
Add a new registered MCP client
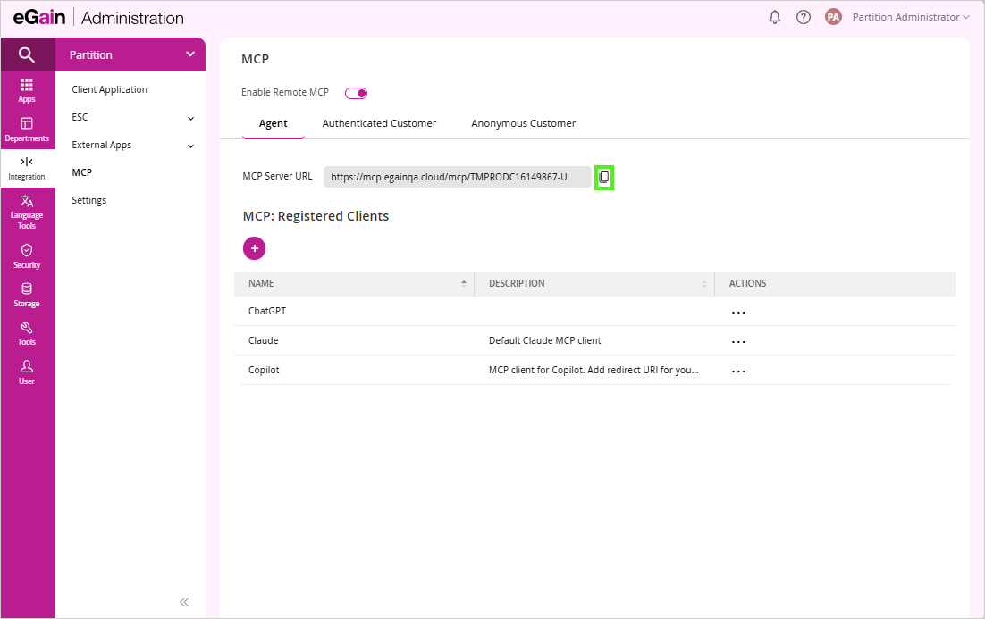tap(255, 248)
